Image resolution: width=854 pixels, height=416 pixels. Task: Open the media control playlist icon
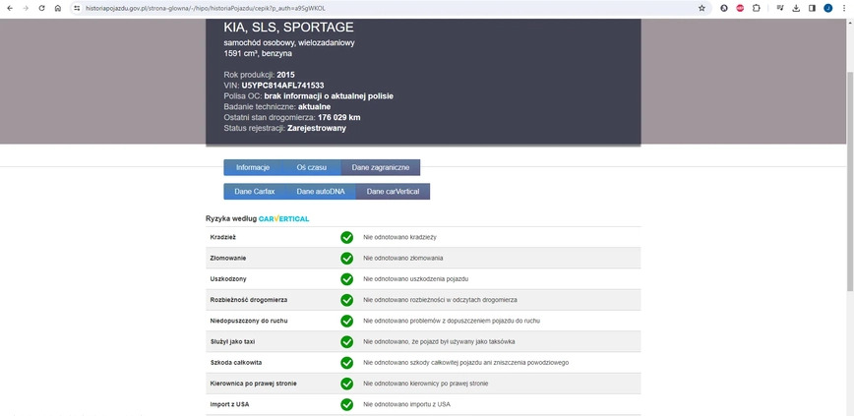(781, 8)
